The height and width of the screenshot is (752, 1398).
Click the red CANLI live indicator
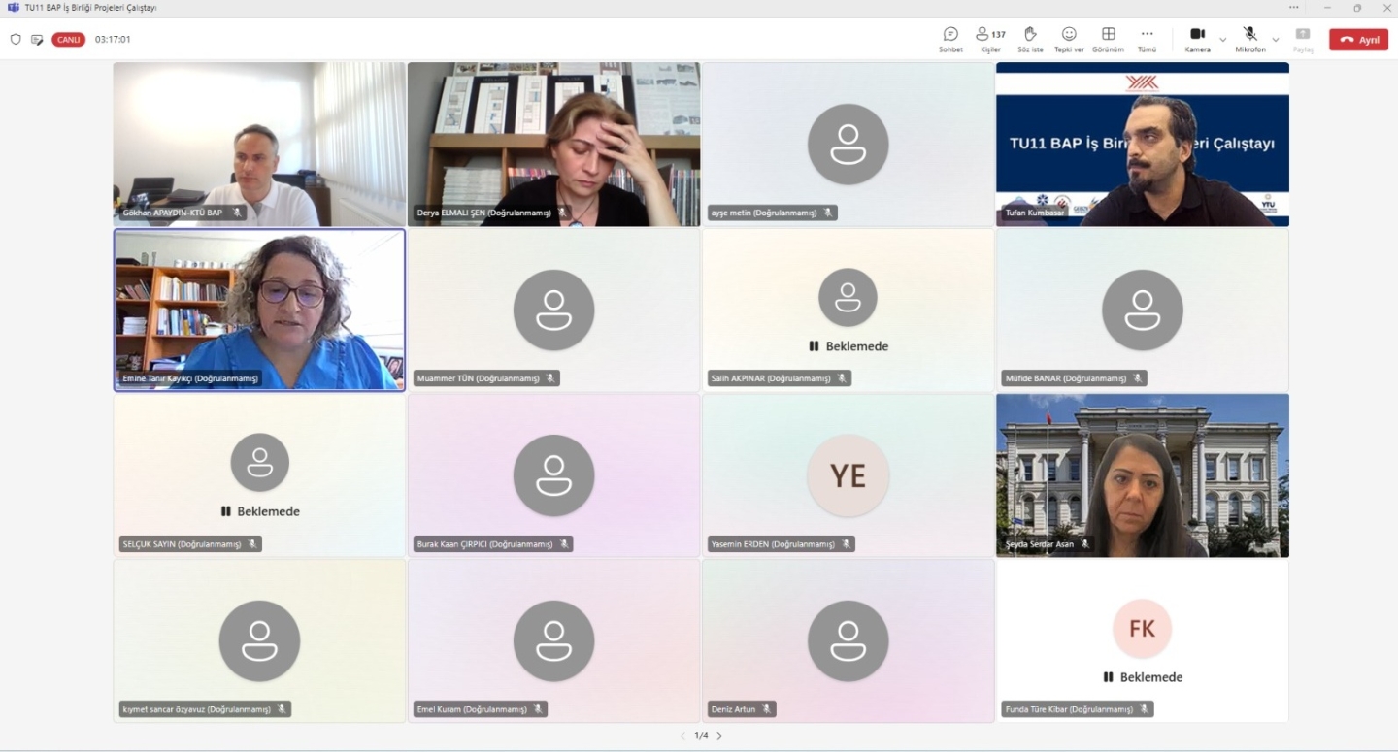point(68,40)
